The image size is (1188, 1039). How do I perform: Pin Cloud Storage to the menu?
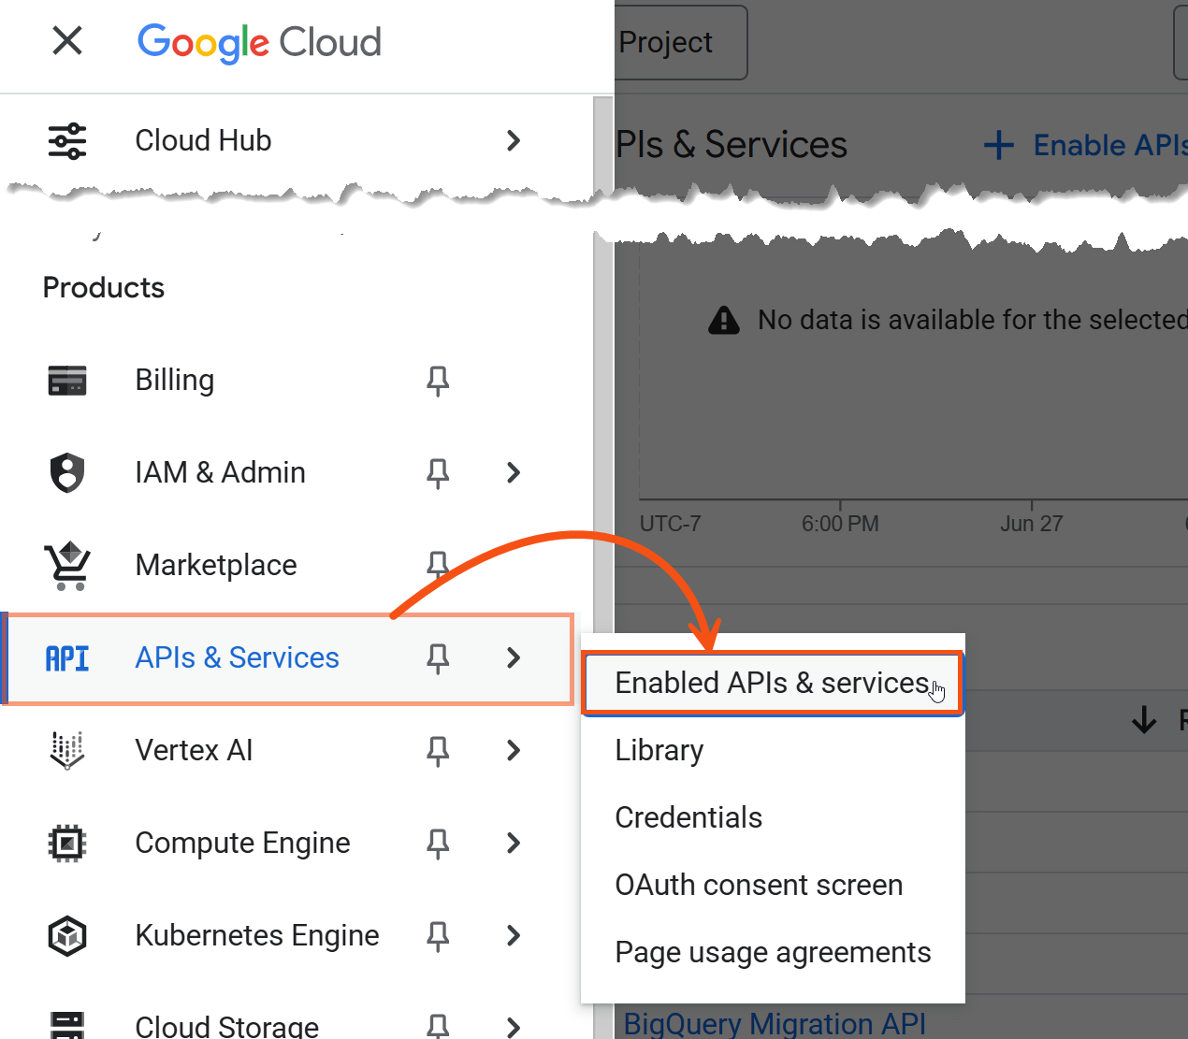[x=438, y=1026]
